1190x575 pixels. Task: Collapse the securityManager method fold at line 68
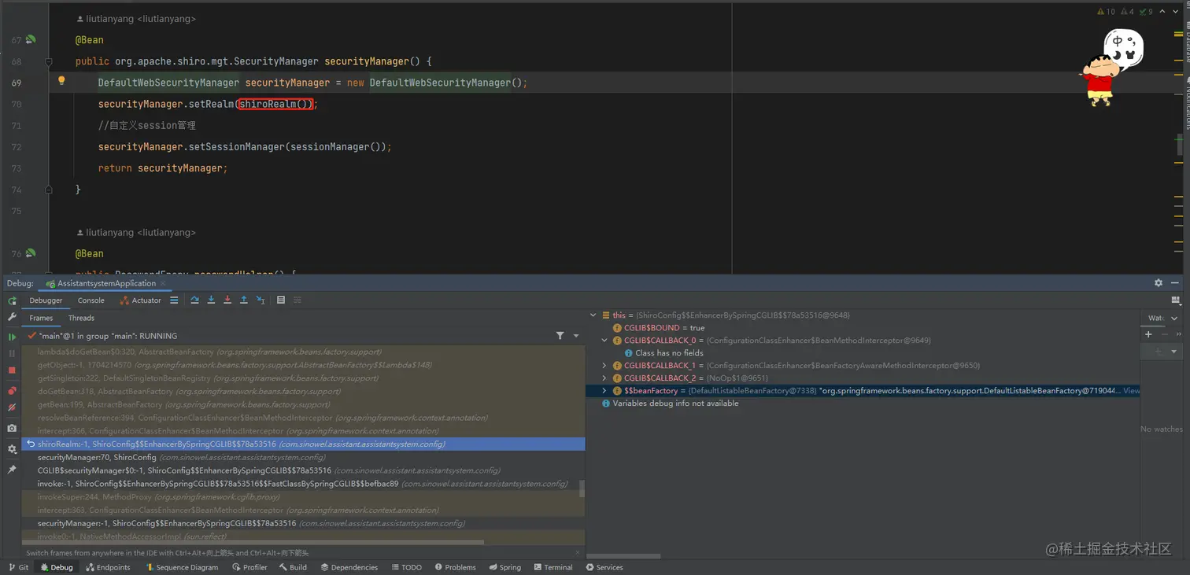point(49,61)
